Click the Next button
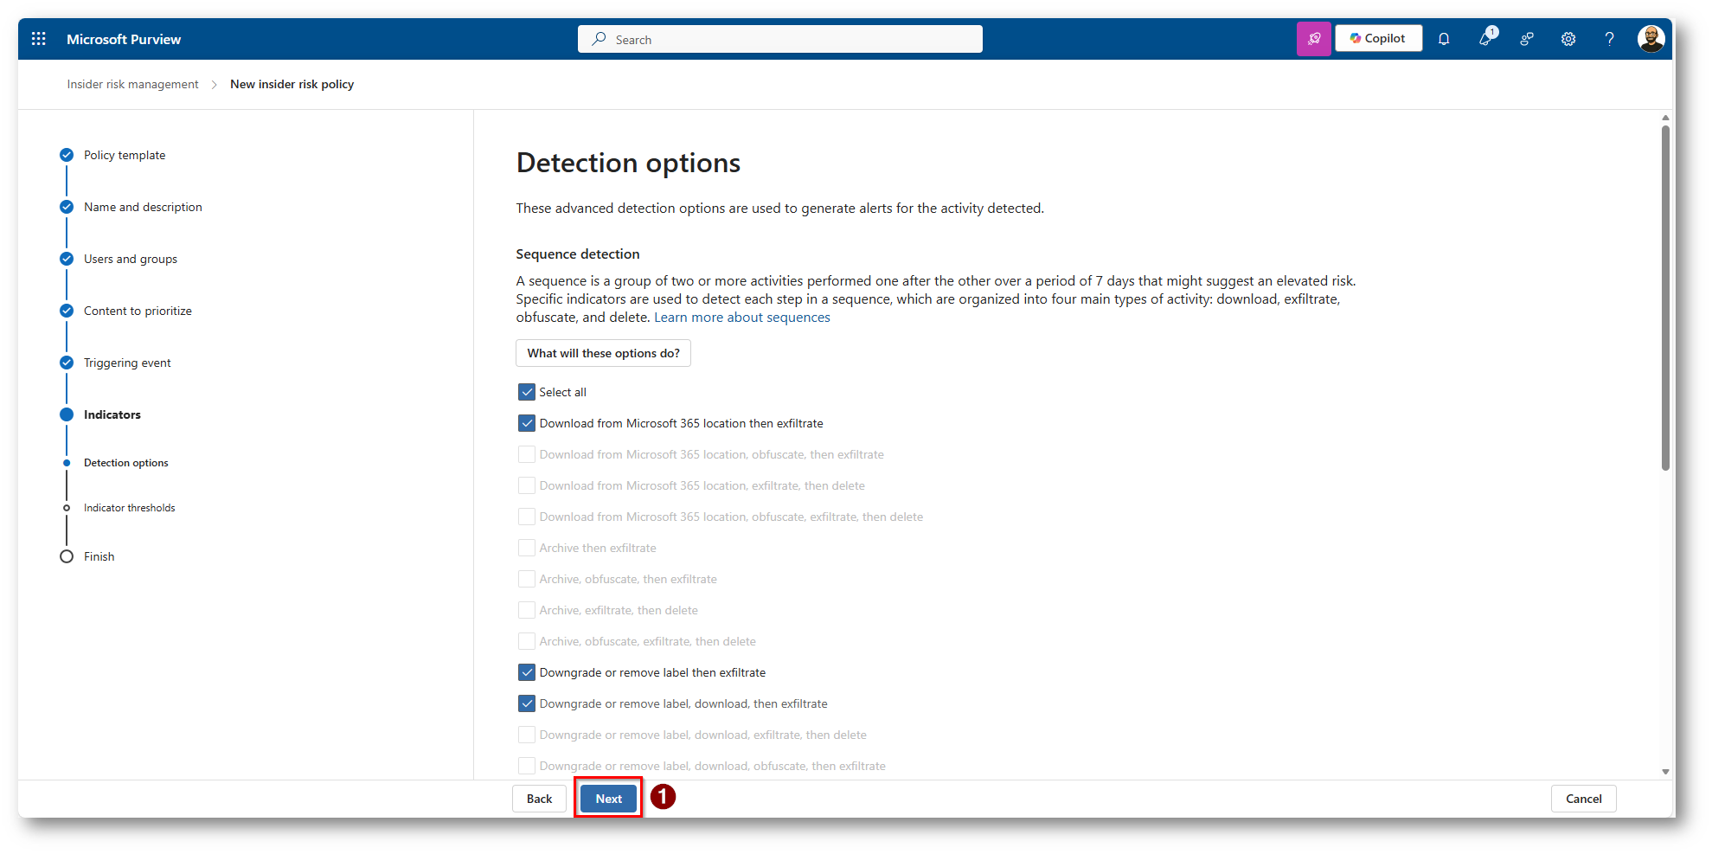Viewport: 1712px width, 854px height. (608, 799)
